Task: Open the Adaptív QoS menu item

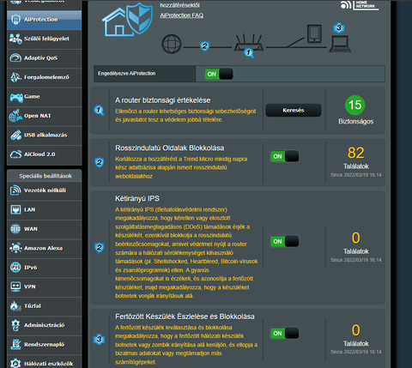Action: point(45,58)
